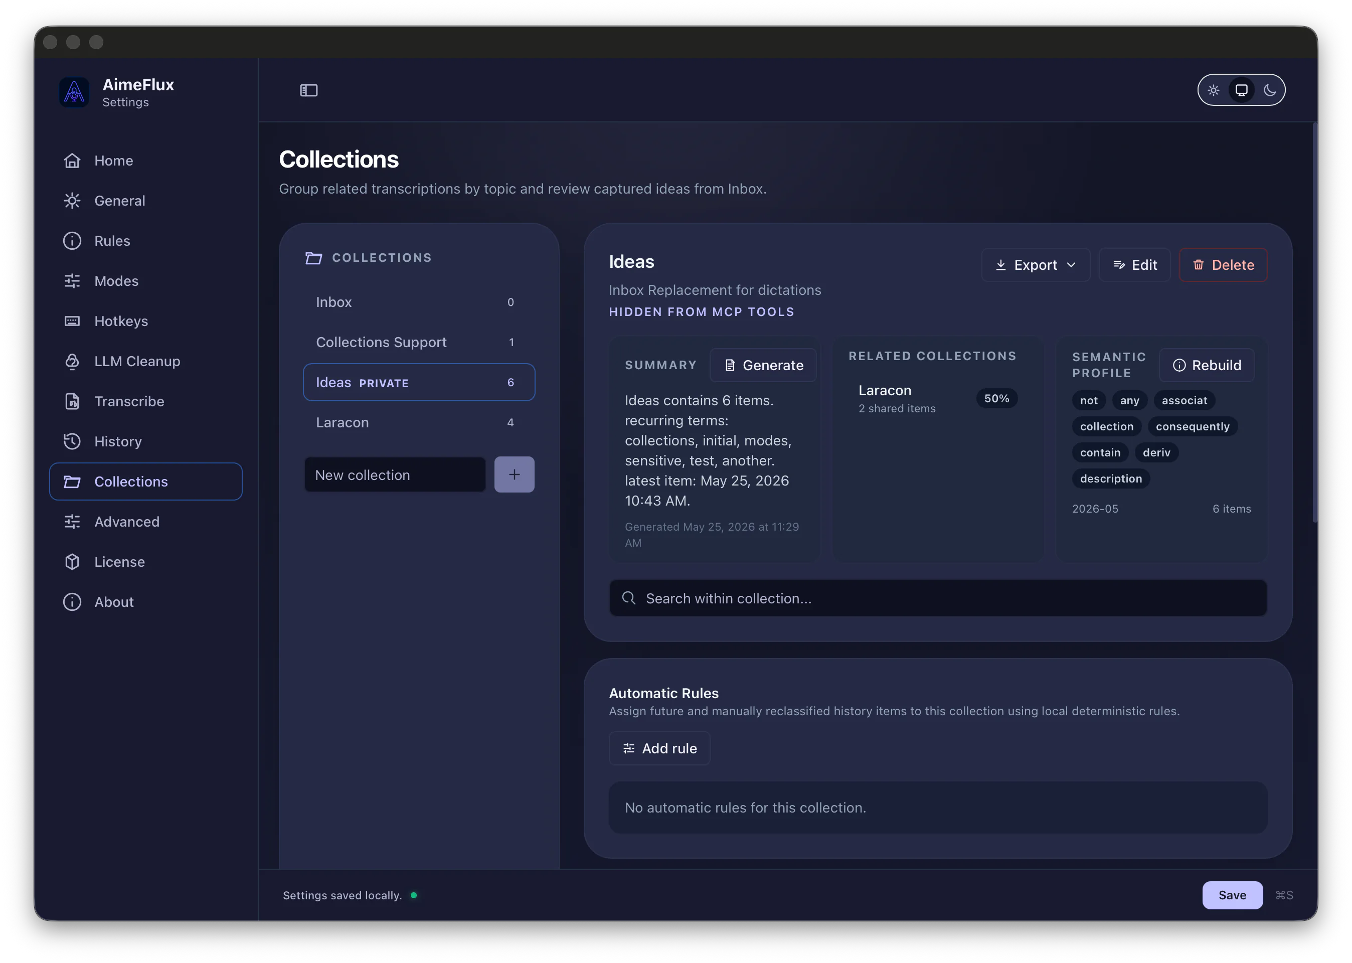Save the settings
The image size is (1352, 963).
click(x=1232, y=895)
